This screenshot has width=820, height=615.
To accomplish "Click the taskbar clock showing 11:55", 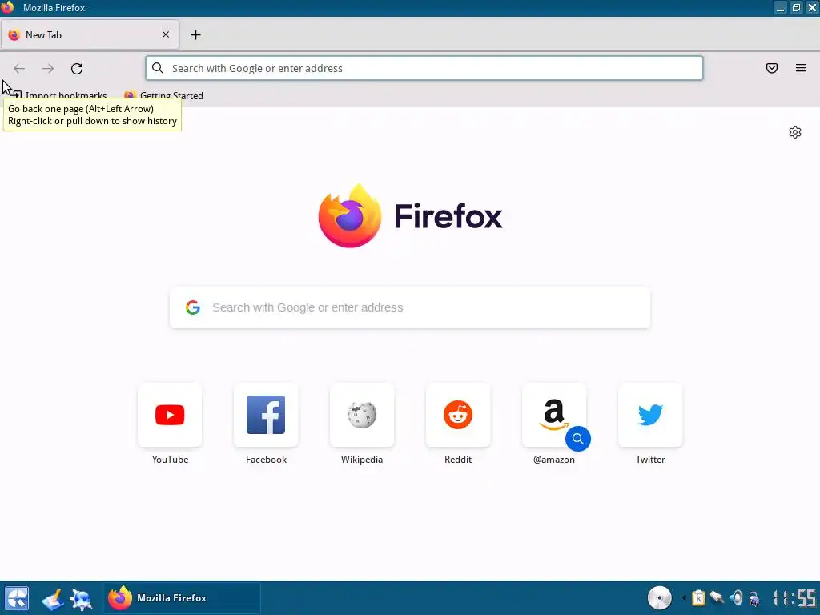I will tap(795, 597).
